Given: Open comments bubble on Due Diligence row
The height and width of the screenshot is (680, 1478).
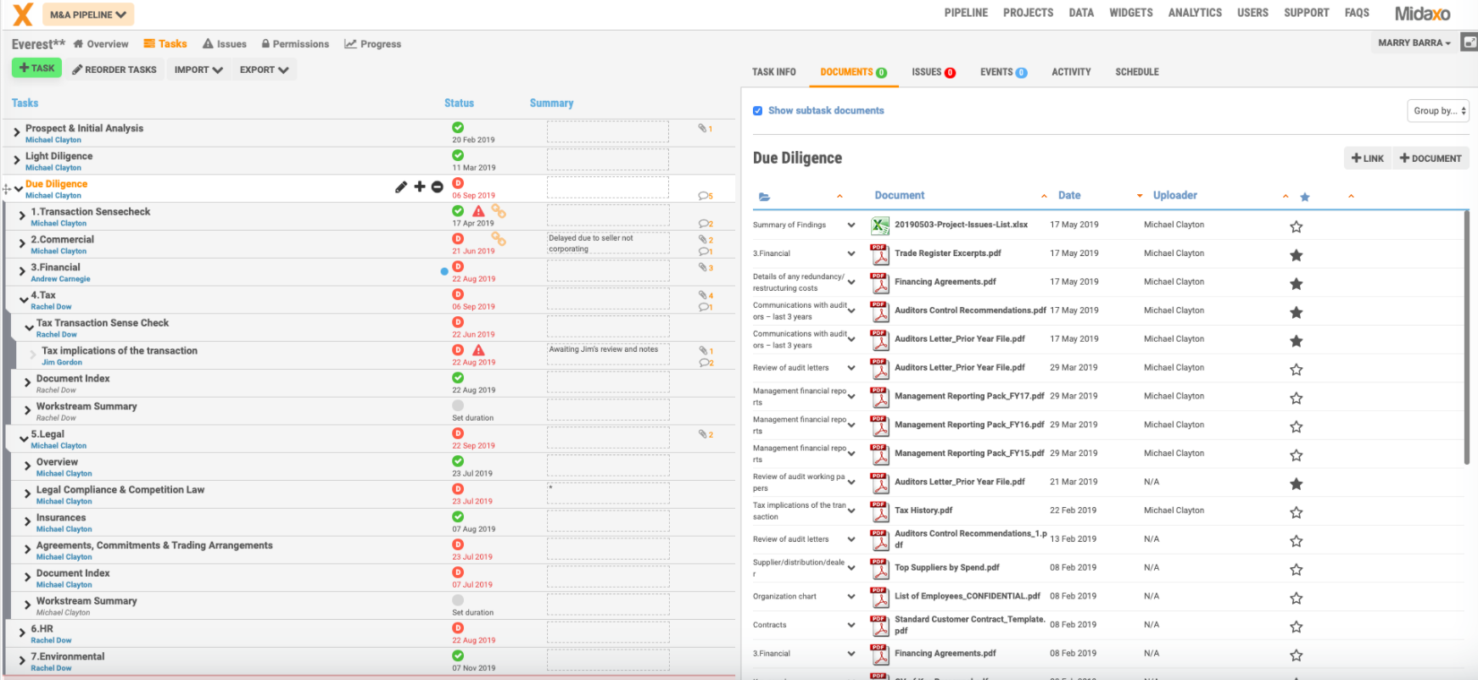Looking at the screenshot, I should coord(703,196).
